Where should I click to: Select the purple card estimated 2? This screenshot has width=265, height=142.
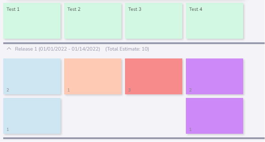click(x=215, y=76)
